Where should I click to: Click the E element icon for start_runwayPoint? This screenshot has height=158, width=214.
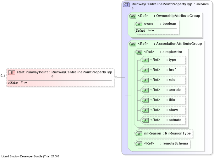[x=12, y=73]
